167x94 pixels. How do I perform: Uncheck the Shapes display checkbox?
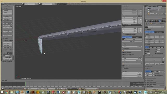pyautogui.click(x=146, y=53)
